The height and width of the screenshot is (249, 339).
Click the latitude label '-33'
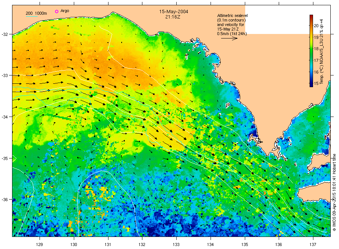[x=5, y=75]
